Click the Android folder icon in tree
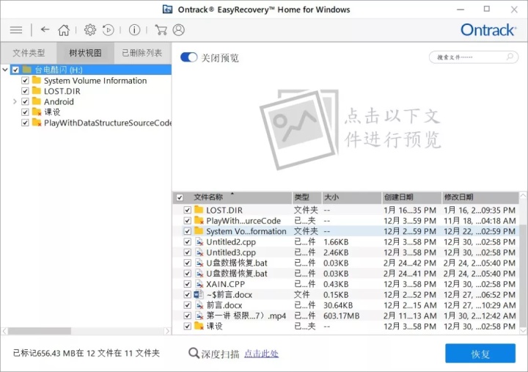The width and height of the screenshot is (528, 372). tap(37, 101)
